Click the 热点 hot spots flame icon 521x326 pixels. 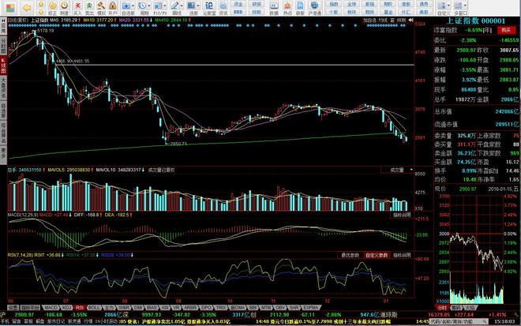287,6
